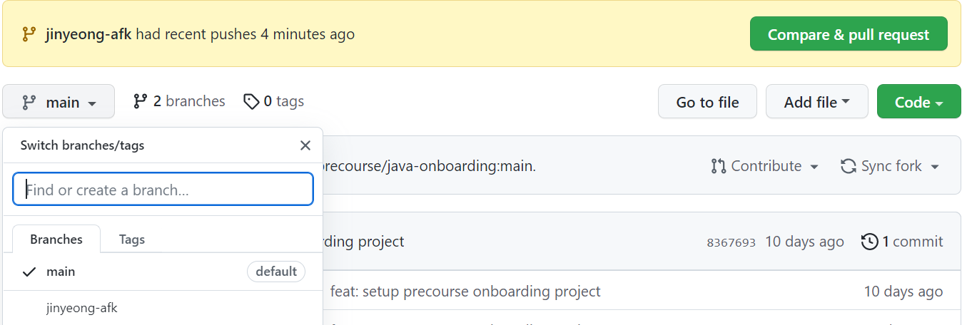View the 0 tags link
962x325 pixels.
(274, 101)
